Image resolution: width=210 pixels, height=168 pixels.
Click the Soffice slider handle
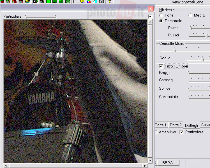(188, 89)
